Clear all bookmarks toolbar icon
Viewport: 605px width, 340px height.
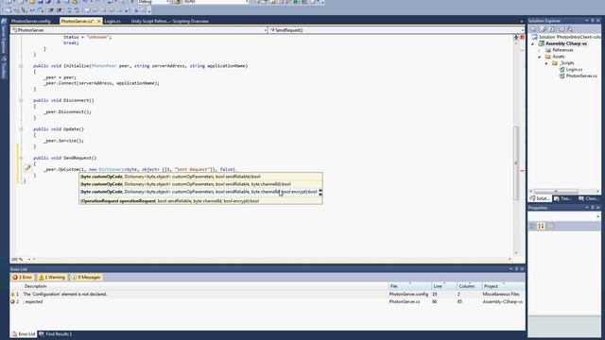tap(144, 10)
